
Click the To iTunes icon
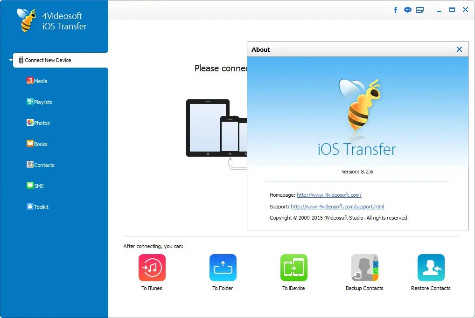click(x=152, y=268)
